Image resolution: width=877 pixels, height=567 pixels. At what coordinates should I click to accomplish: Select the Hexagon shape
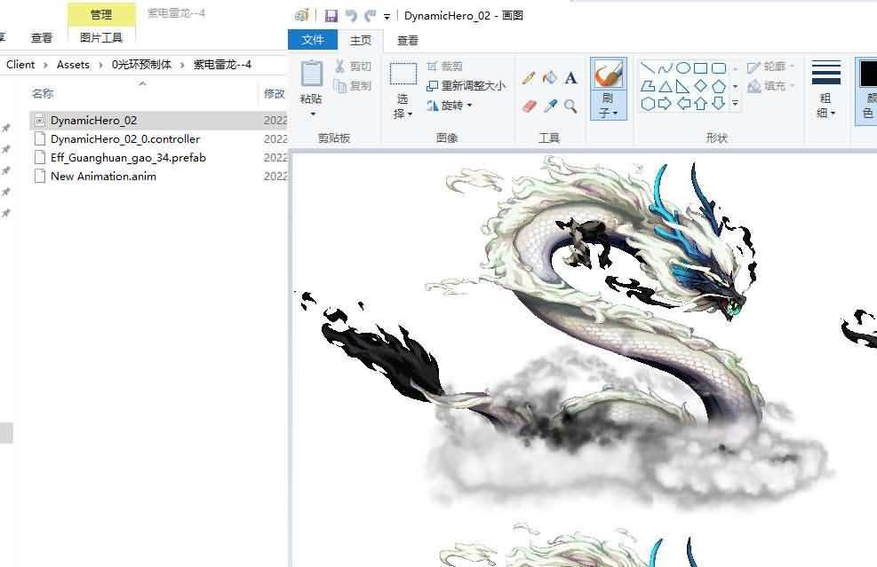[x=648, y=103]
